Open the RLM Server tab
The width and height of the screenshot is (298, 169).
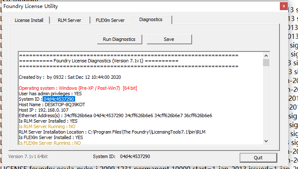(x=70, y=20)
